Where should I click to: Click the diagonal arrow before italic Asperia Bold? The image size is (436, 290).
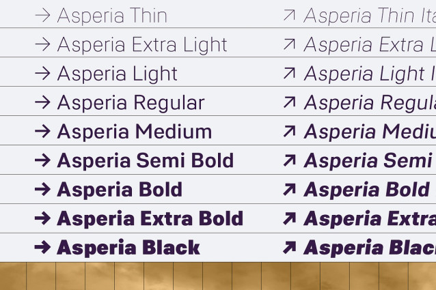click(290, 190)
